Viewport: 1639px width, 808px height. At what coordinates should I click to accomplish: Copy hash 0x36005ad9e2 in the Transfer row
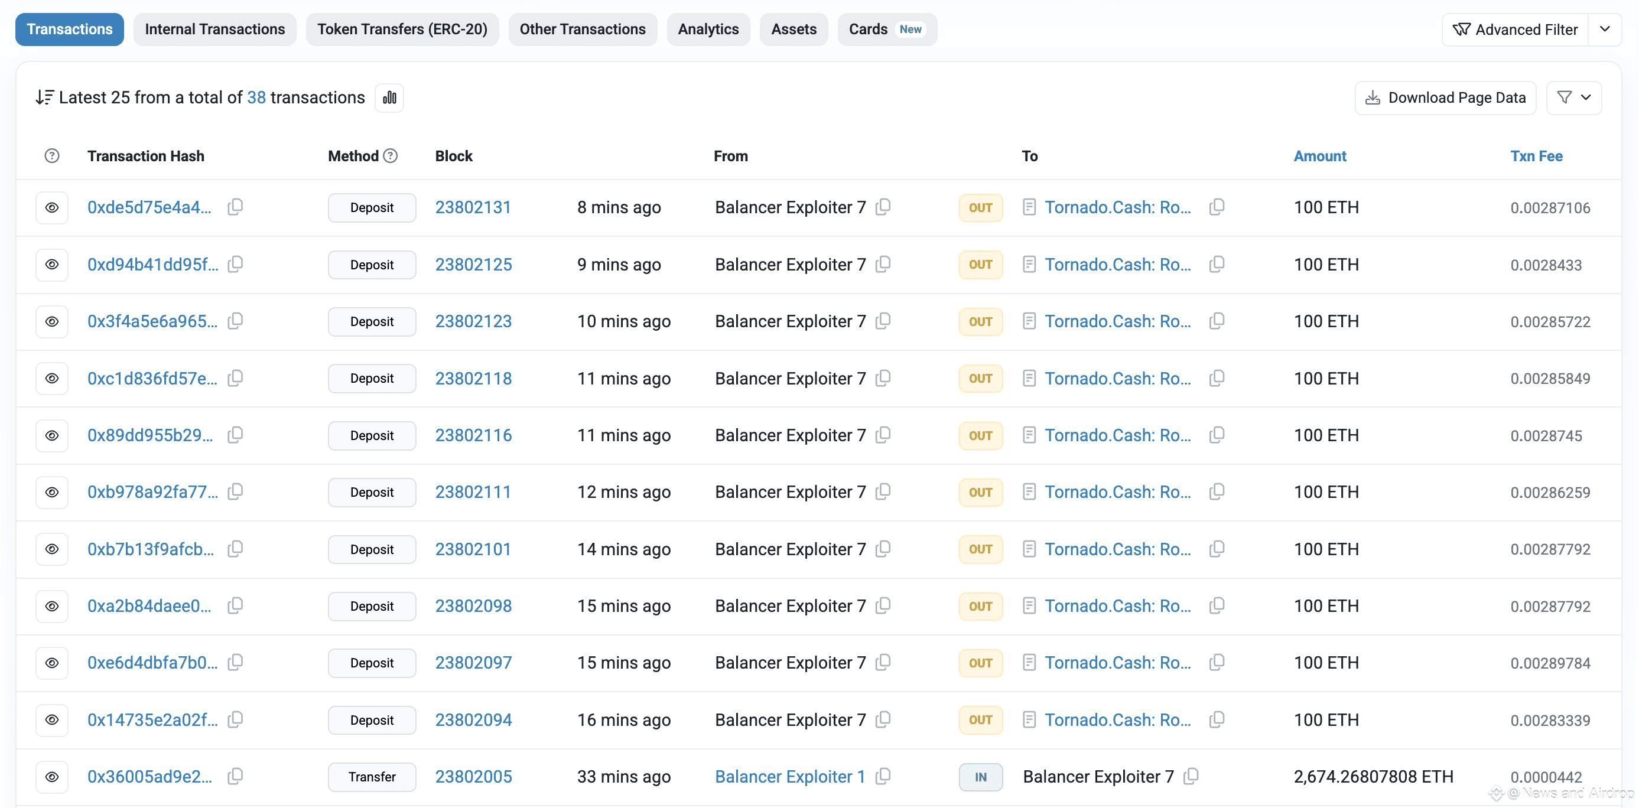coord(235,776)
